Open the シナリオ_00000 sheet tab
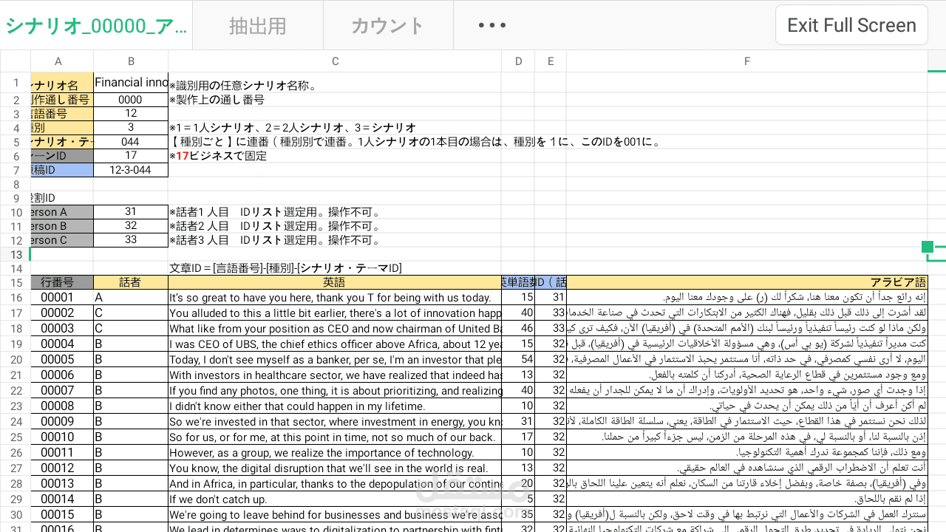Viewport: 946px width, 532px height. tap(96, 25)
